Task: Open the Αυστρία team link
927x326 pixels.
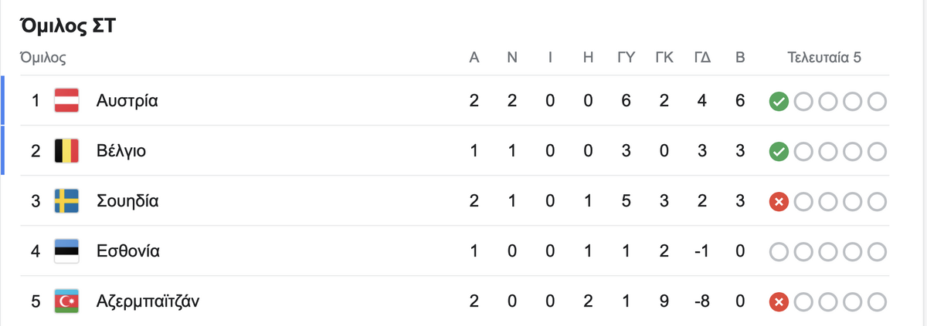Action: [127, 101]
